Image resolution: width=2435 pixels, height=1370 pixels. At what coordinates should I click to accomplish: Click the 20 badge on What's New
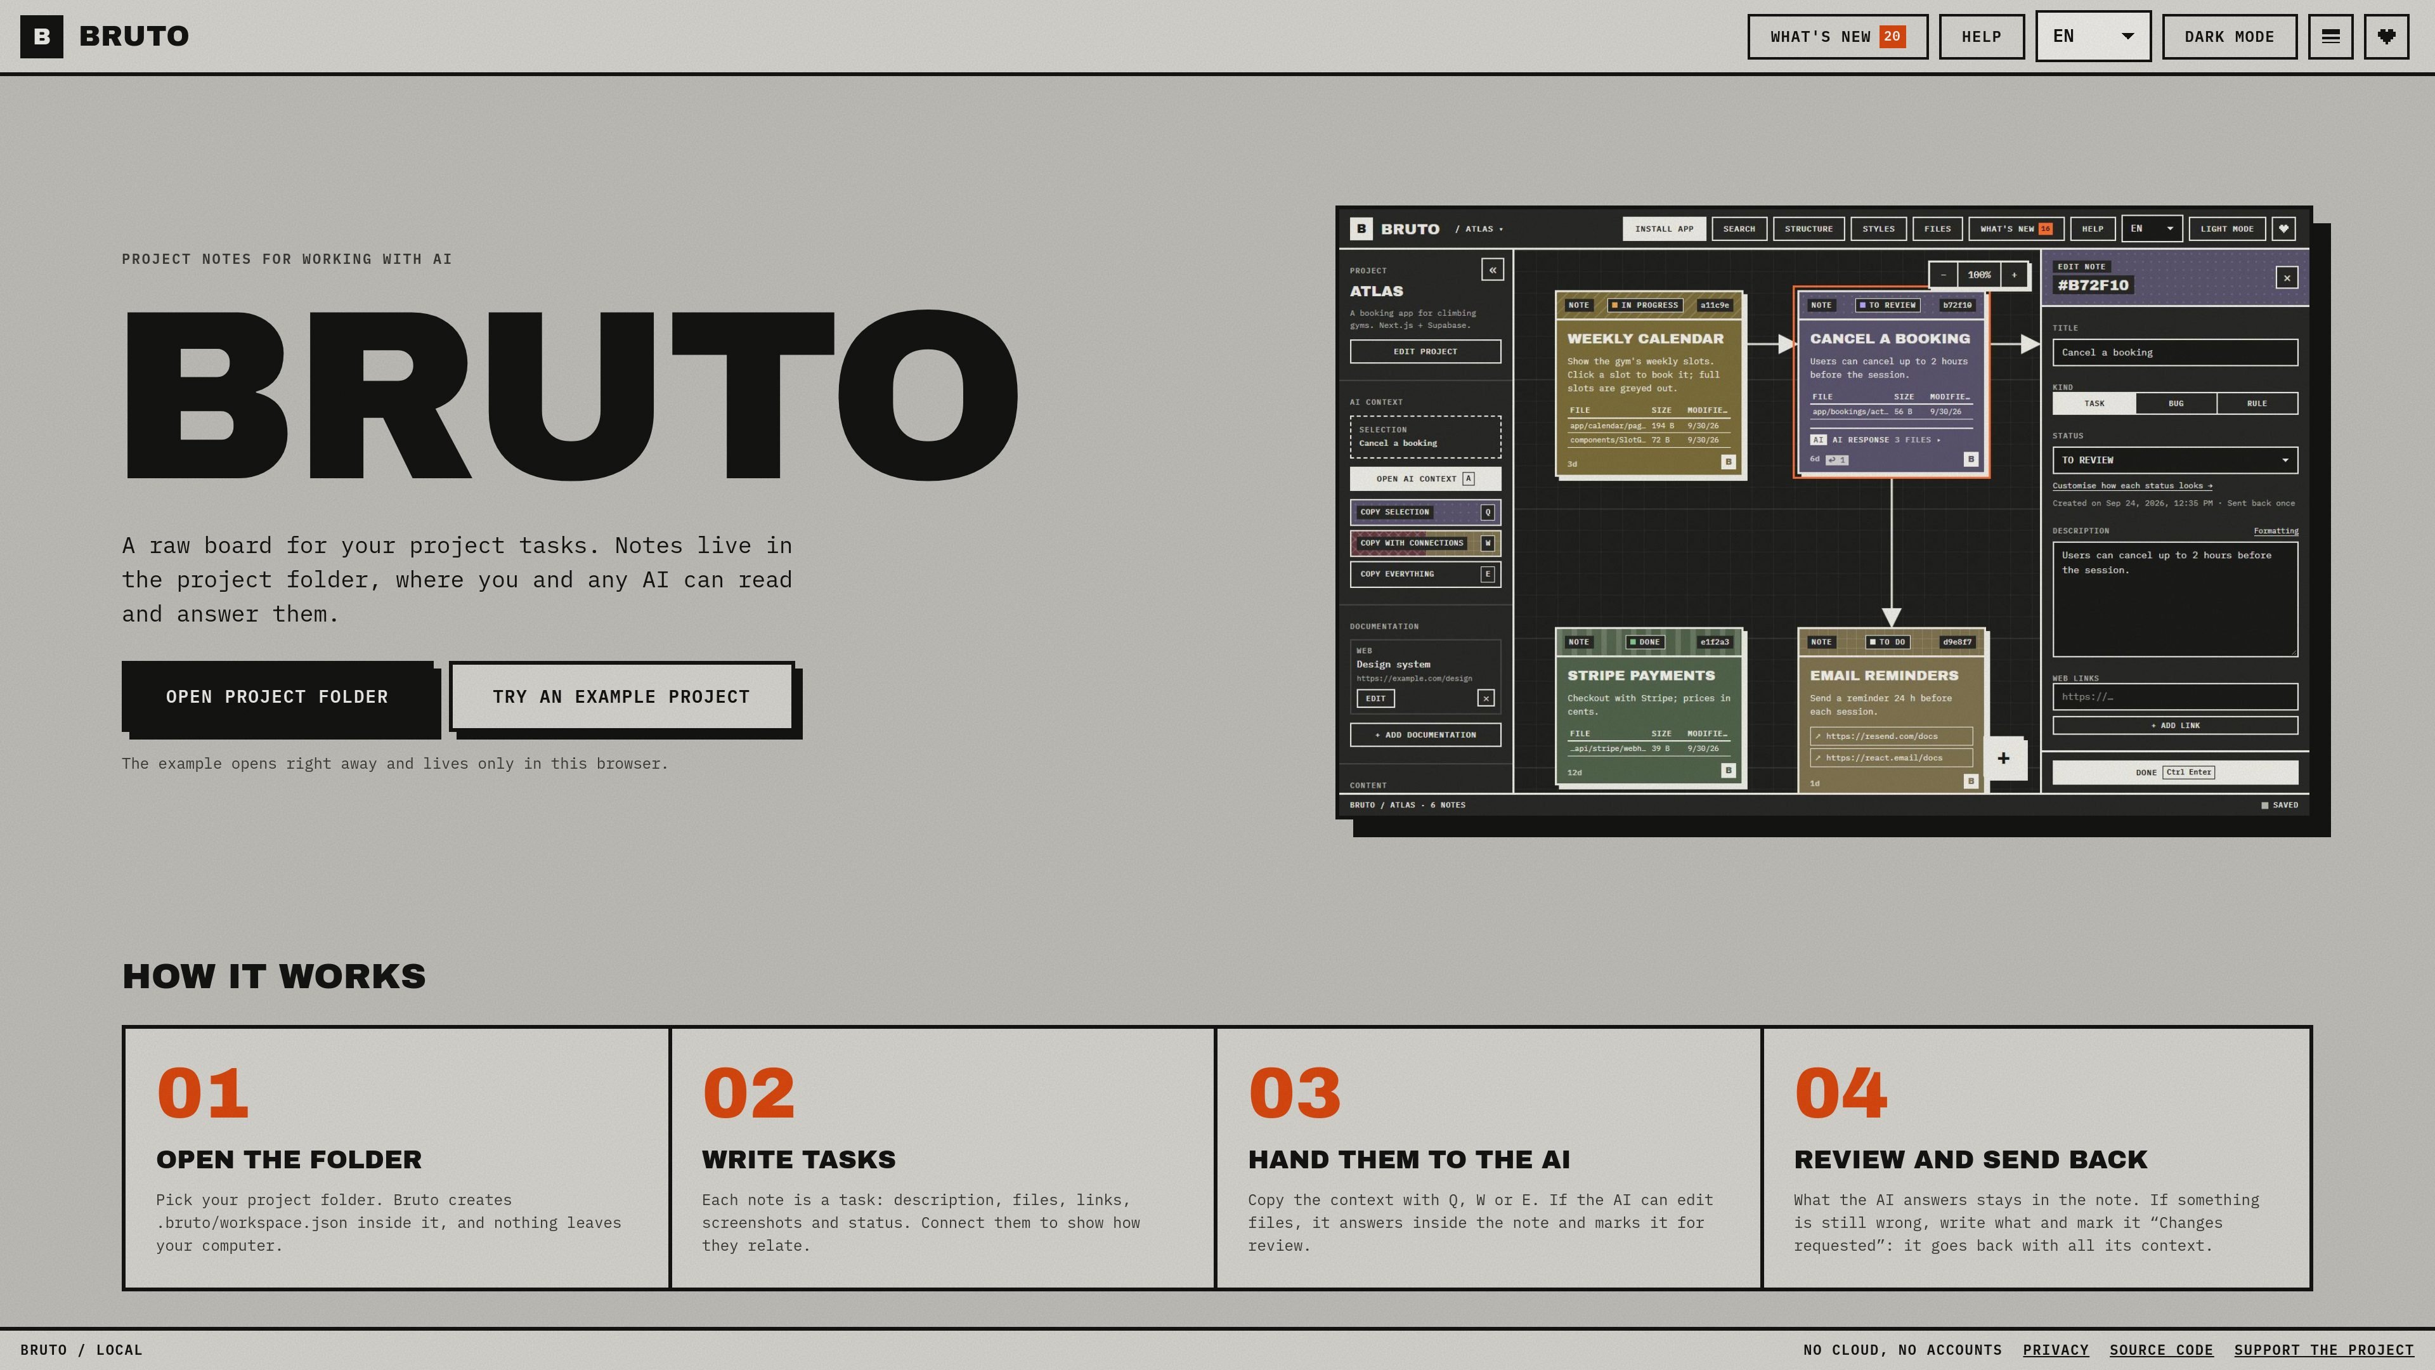pos(1892,36)
